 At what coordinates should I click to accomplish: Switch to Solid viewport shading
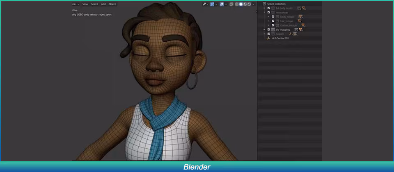click(x=241, y=4)
